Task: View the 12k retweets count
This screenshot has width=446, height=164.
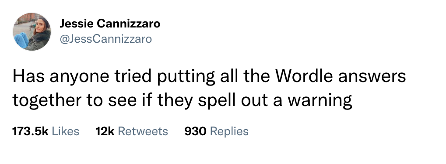Action: tap(105, 131)
